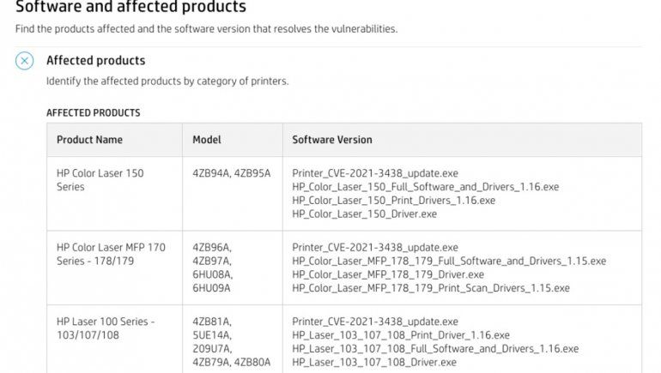The width and height of the screenshot is (661, 373).
Task: Open HP_Color_Laser_MFP_178_179_Full_Software_and_Drivers_1.15.exe
Action: click(449, 261)
